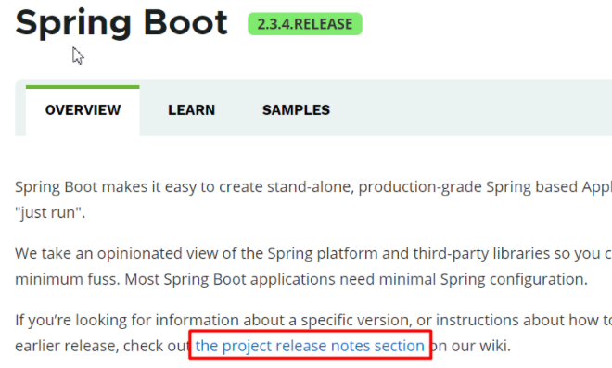Click the 2.3.4.RELEASE version badge
The image size is (612, 368).
pyautogui.click(x=305, y=24)
